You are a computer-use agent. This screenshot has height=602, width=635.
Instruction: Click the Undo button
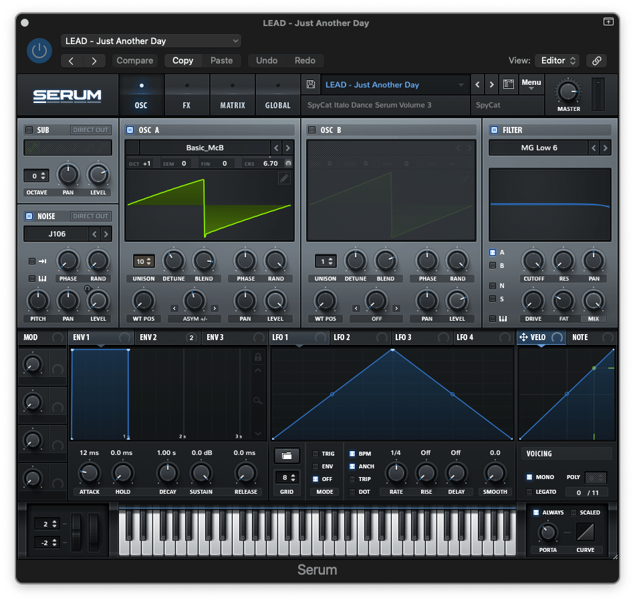click(x=267, y=61)
